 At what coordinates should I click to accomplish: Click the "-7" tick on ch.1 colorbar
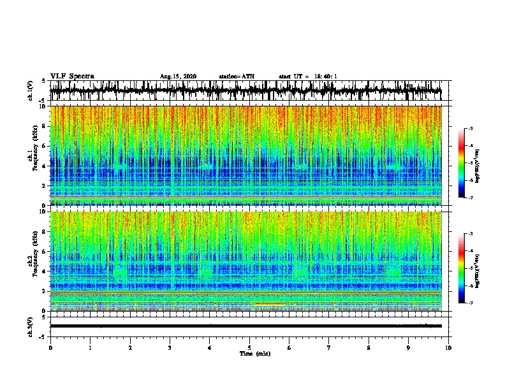471,198
